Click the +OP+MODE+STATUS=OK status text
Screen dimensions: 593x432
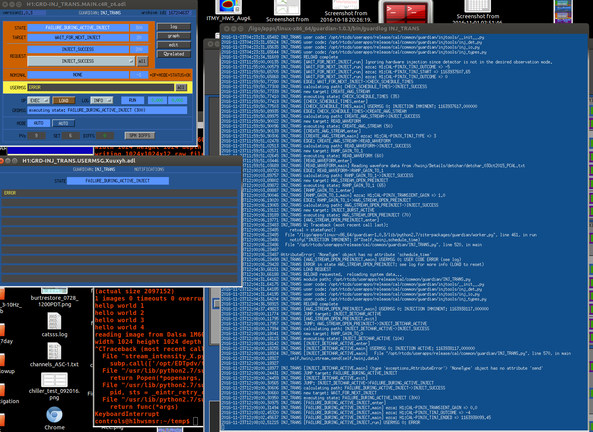(170, 75)
